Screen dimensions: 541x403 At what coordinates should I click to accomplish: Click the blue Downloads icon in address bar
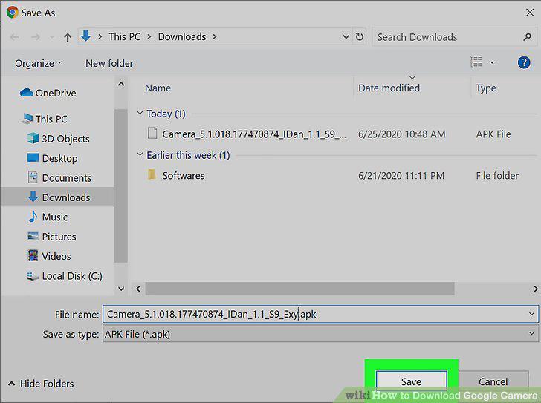(85, 36)
